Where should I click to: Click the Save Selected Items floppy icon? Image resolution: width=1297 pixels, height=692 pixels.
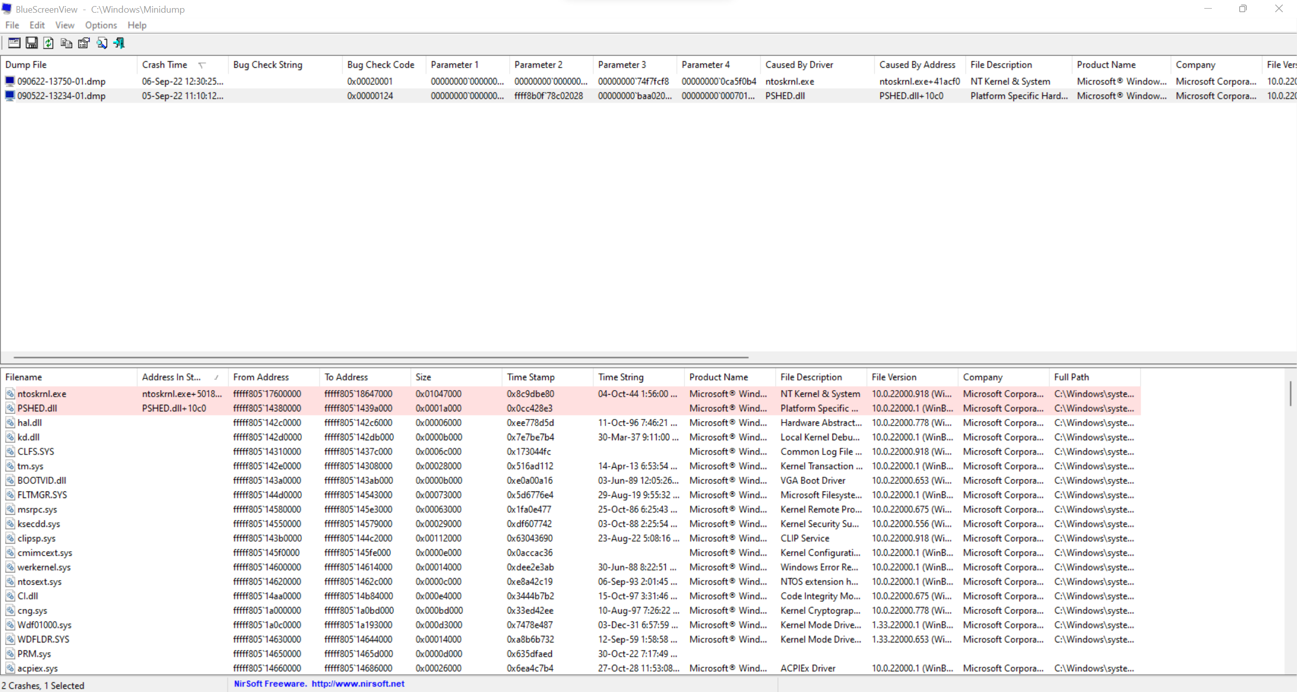[x=31, y=43]
